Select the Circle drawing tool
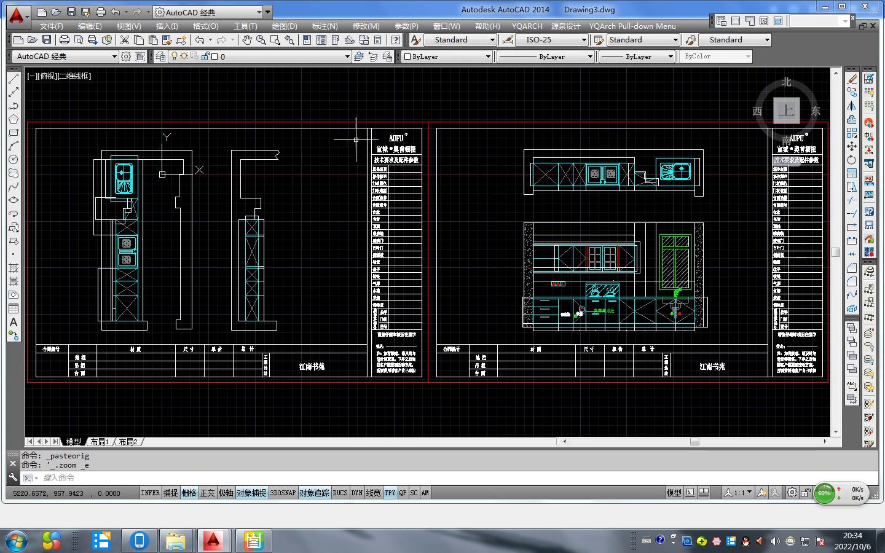Viewport: 885px width, 553px height. pyautogui.click(x=14, y=160)
